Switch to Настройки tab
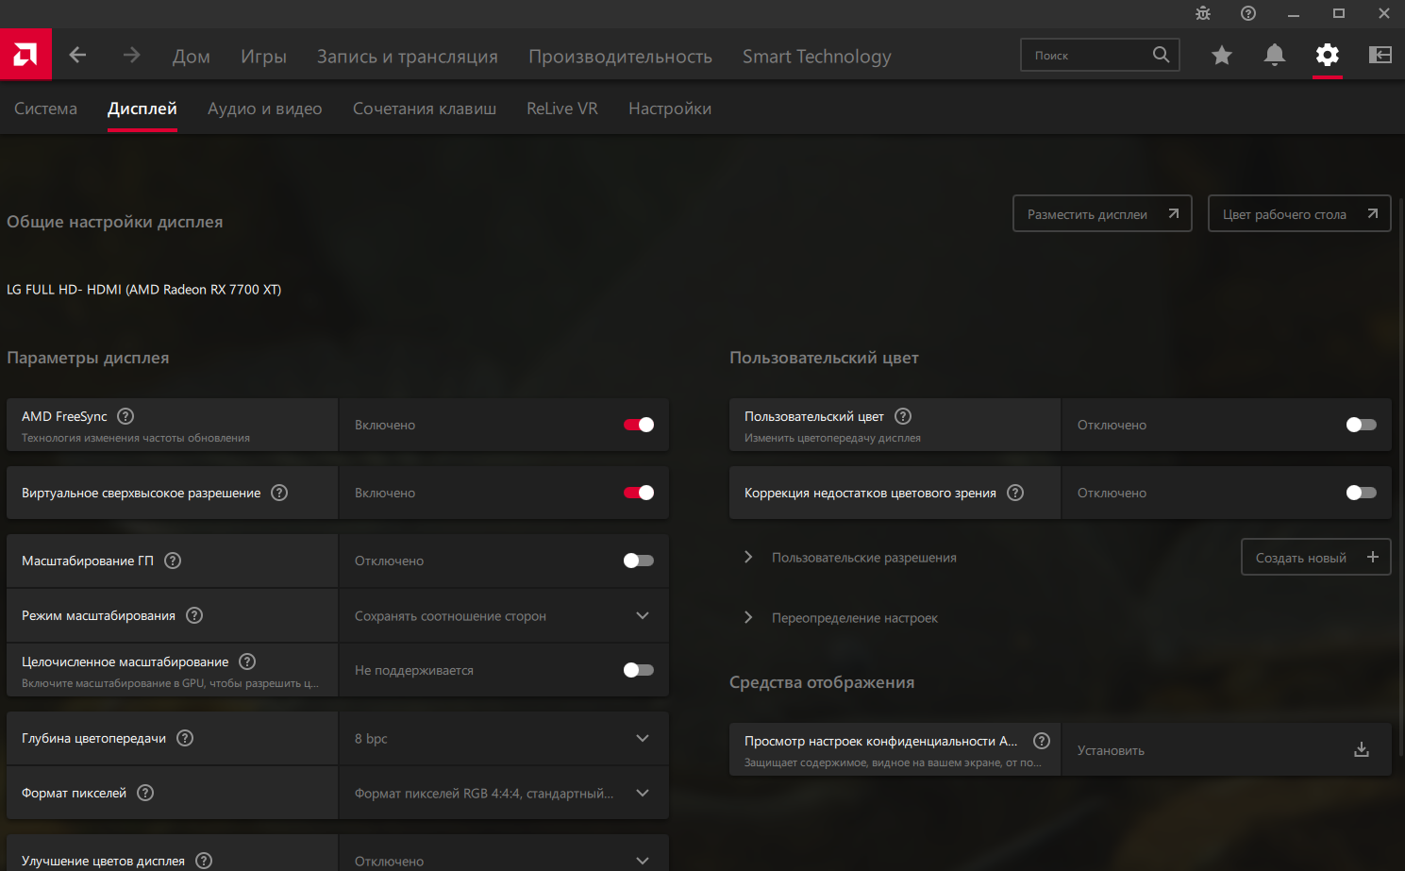 (670, 109)
